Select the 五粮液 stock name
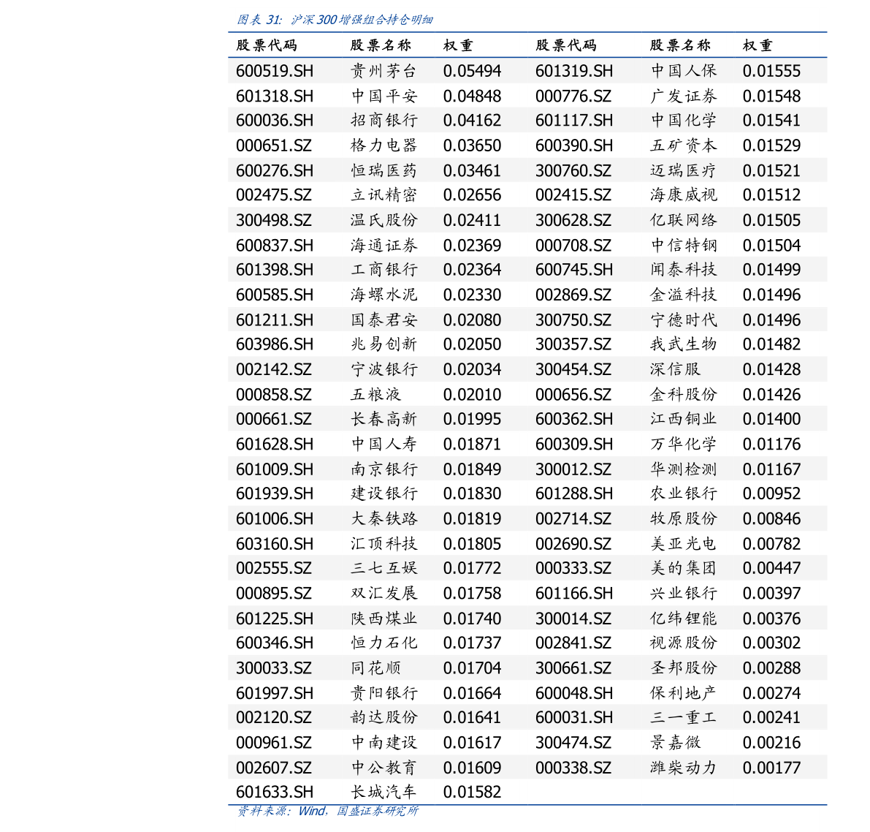This screenshot has height=832, width=870. pos(375,394)
